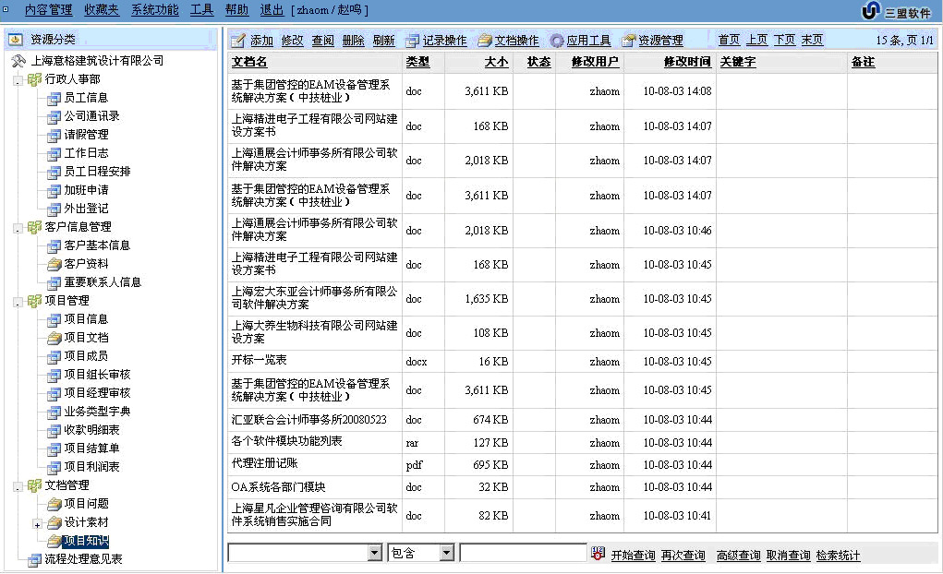This screenshot has height=574, width=943.
Task: Click the 修改 toolbar link
Action: (x=292, y=41)
